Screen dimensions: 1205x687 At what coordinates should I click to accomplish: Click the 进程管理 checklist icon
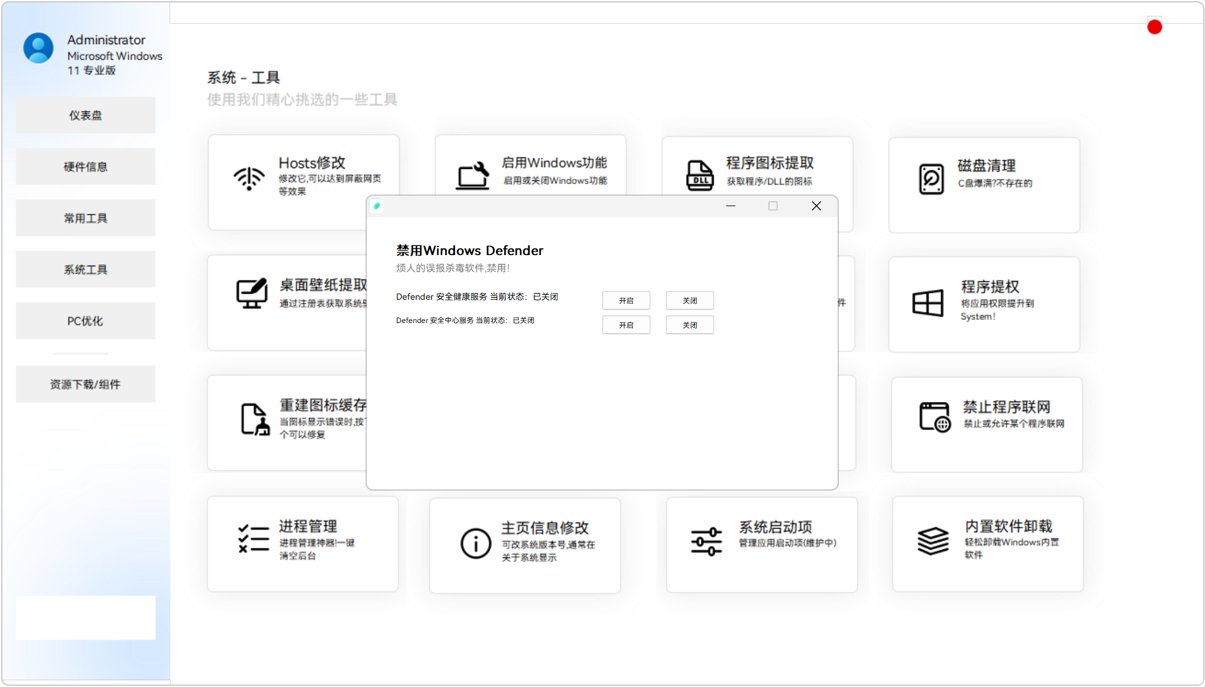coord(253,538)
